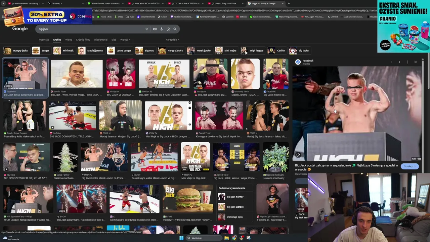Open Chrome from the taskbar
Viewport: 430px width, 242px height.
click(234, 238)
